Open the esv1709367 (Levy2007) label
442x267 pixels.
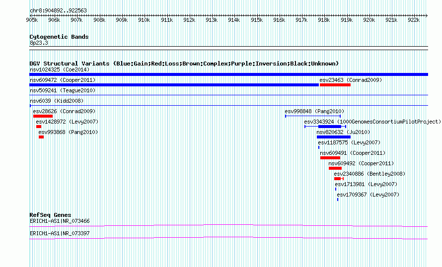[368, 195]
